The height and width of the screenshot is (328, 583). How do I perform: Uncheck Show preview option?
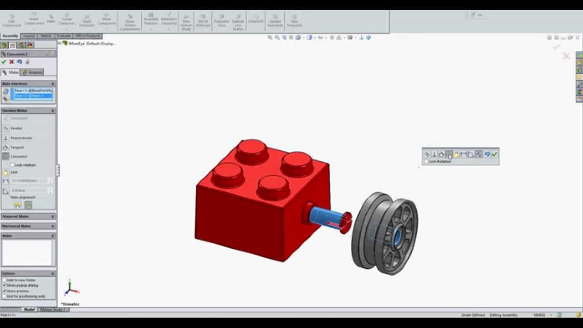coord(5,291)
